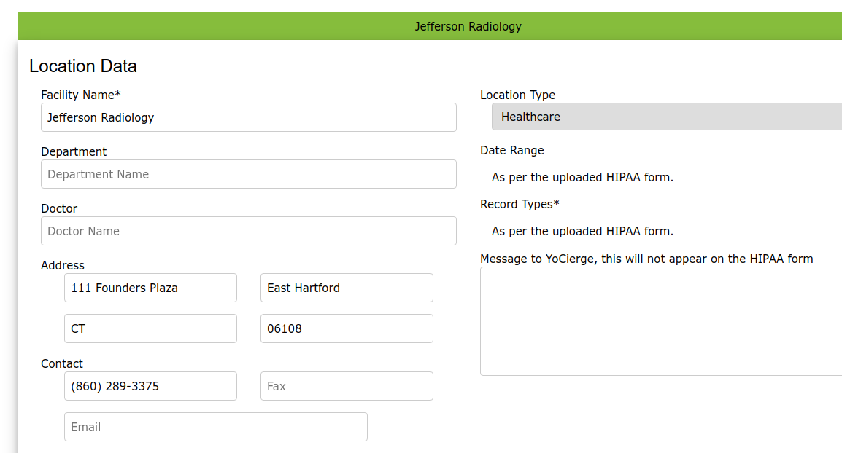This screenshot has height=453, width=842.
Task: Click the zip code field '06108'
Action: [x=347, y=328]
